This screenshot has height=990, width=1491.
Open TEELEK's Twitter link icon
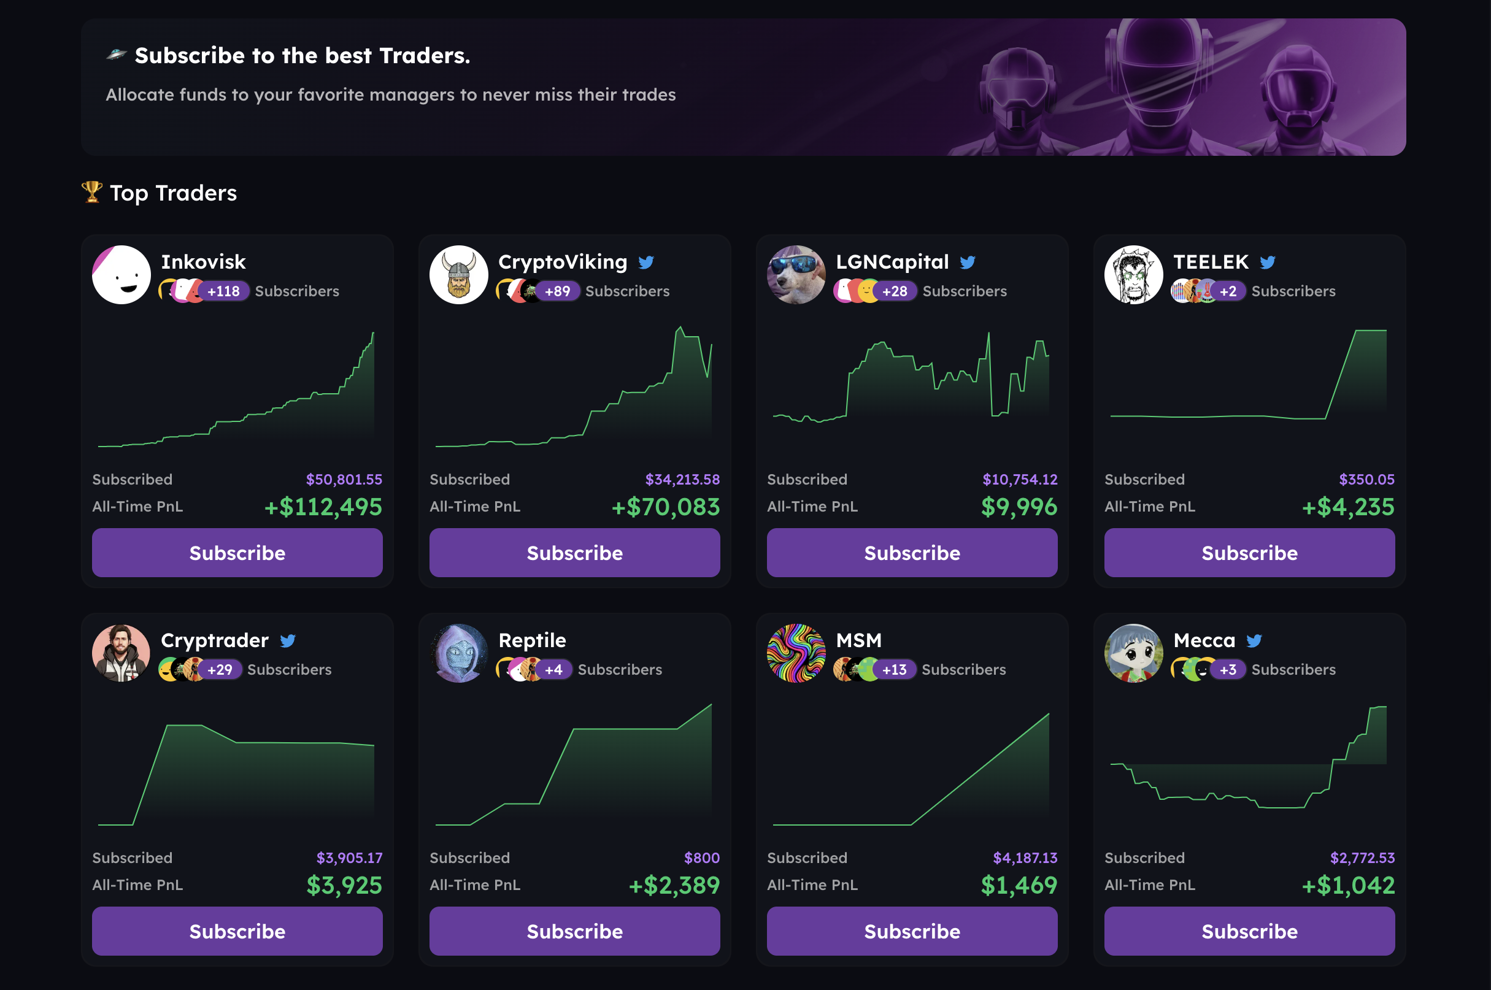point(1267,263)
